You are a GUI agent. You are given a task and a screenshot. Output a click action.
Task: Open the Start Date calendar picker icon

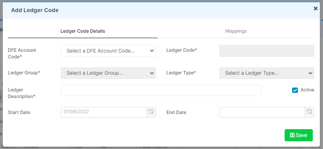pyautogui.click(x=151, y=112)
